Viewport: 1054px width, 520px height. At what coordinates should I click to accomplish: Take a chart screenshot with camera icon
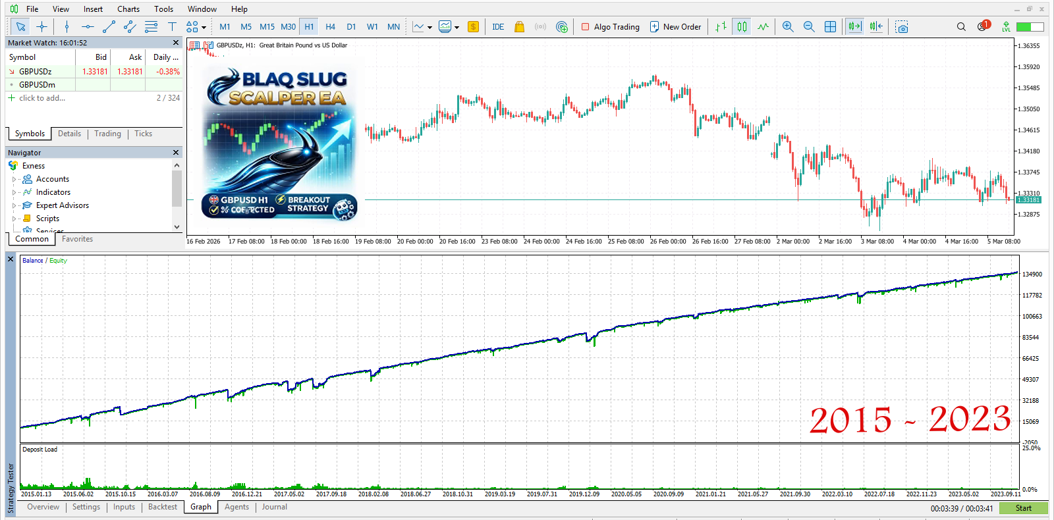(x=902, y=27)
